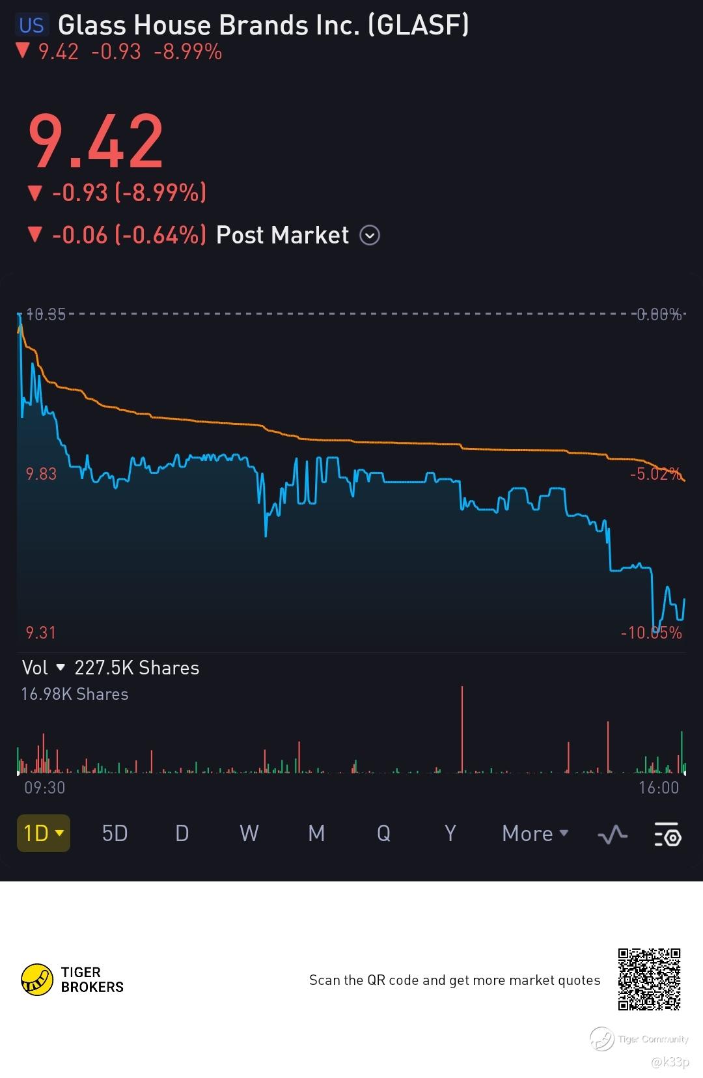Open chart settings list-gear icon
This screenshot has width=703, height=1078.
[667, 834]
